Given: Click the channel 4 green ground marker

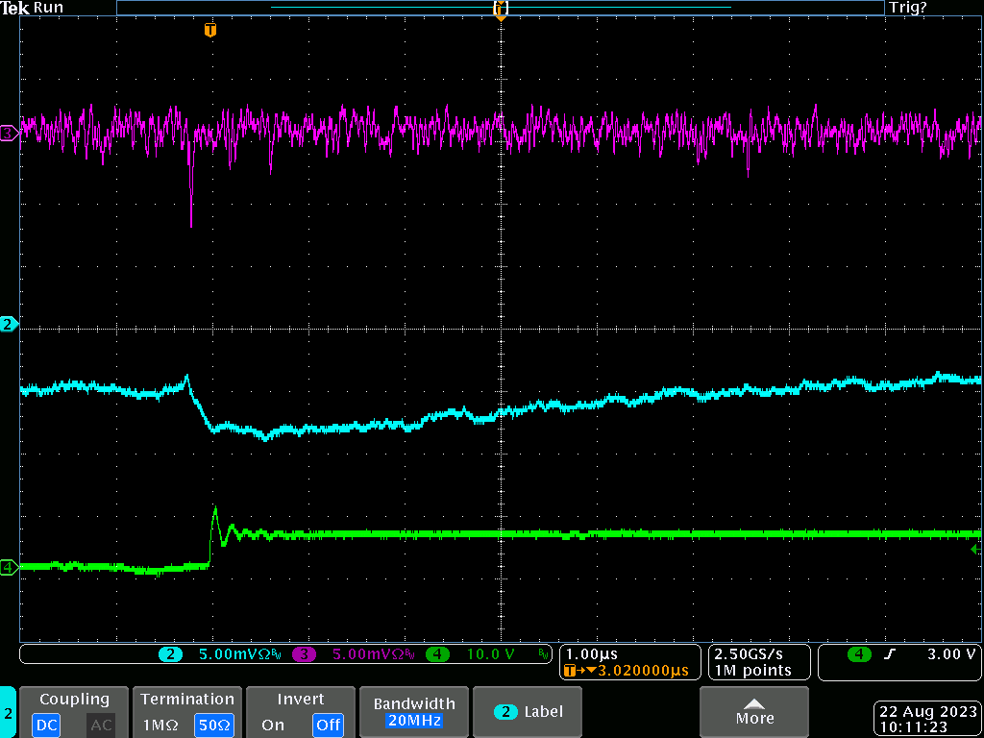Looking at the screenshot, I should point(9,567).
